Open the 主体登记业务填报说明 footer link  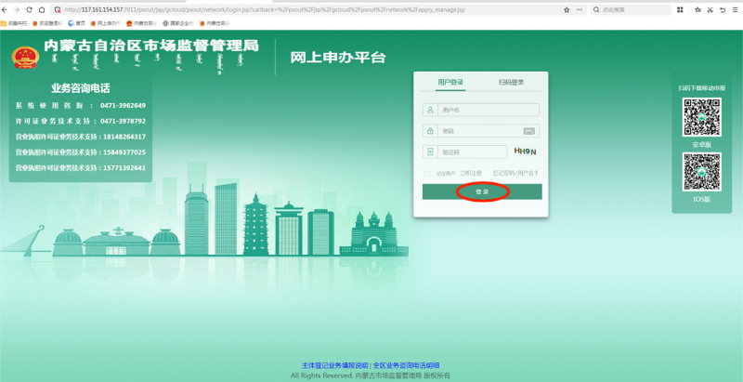coord(334,365)
